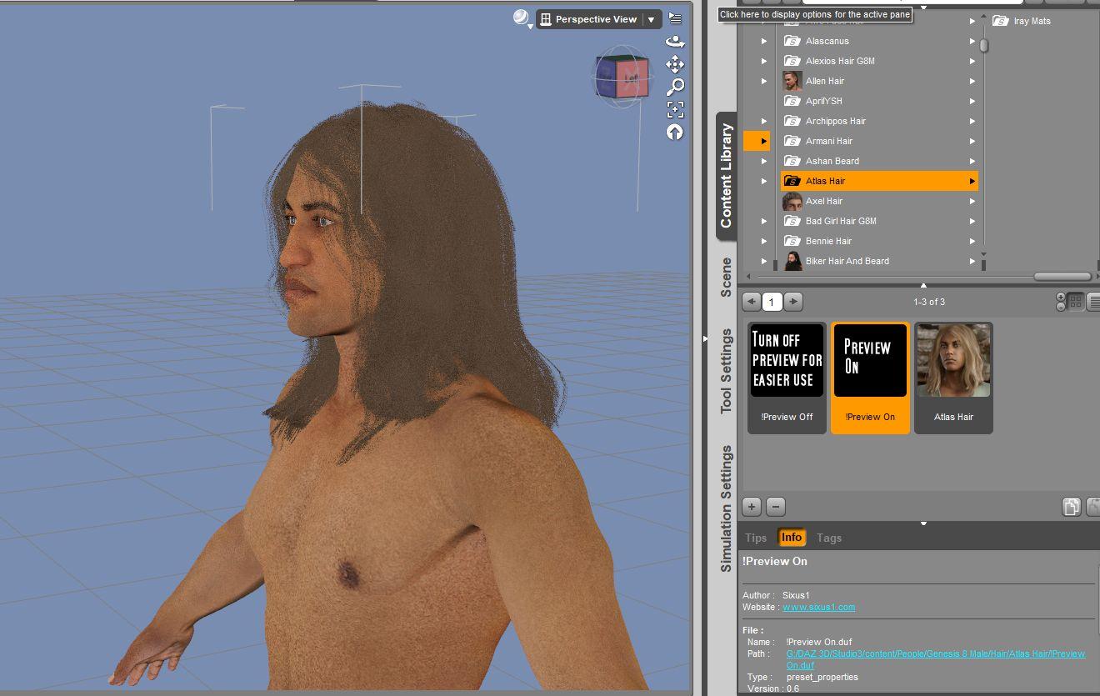Click the duplicate/copy icon near the panel bottom
This screenshot has height=696, width=1100.
coord(1072,507)
